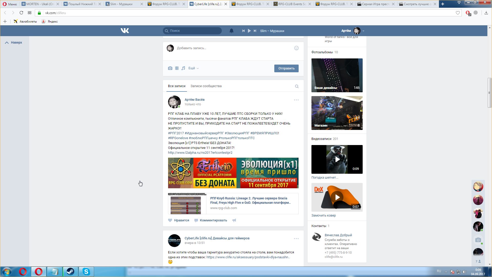The height and width of the screenshot is (277, 492).
Task: Switch to the Все записи tab
Action: tap(177, 86)
